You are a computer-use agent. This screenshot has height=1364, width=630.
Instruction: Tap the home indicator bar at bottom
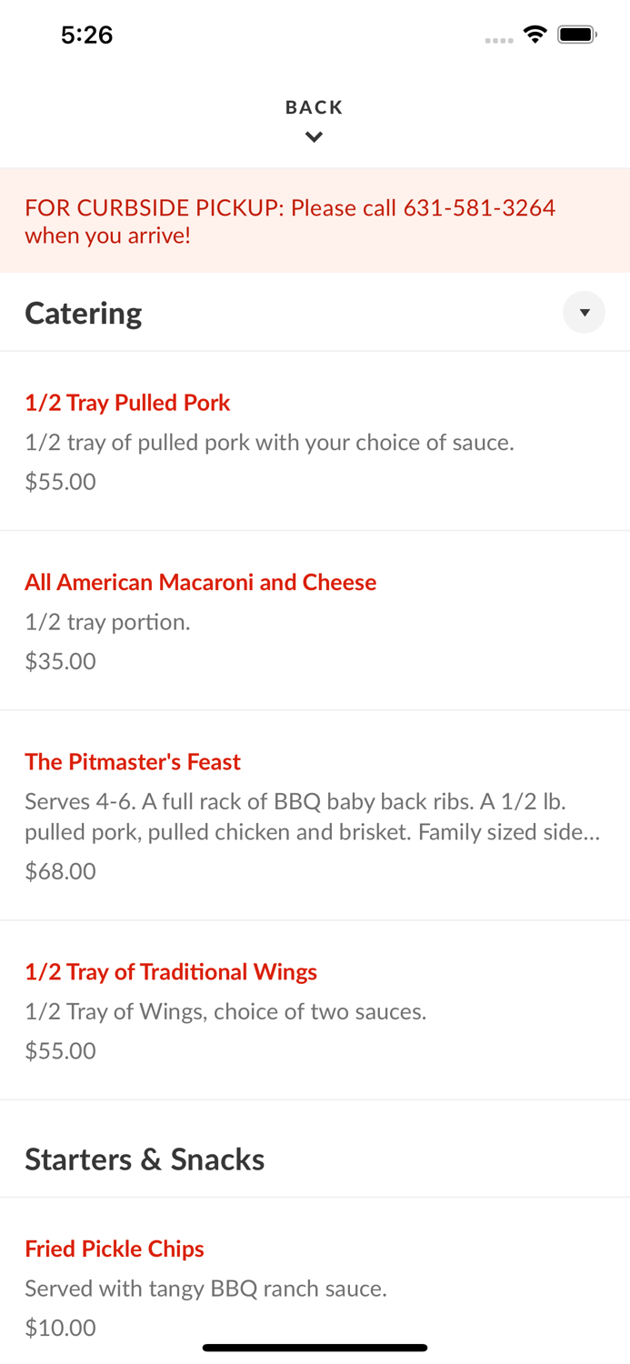(315, 1347)
